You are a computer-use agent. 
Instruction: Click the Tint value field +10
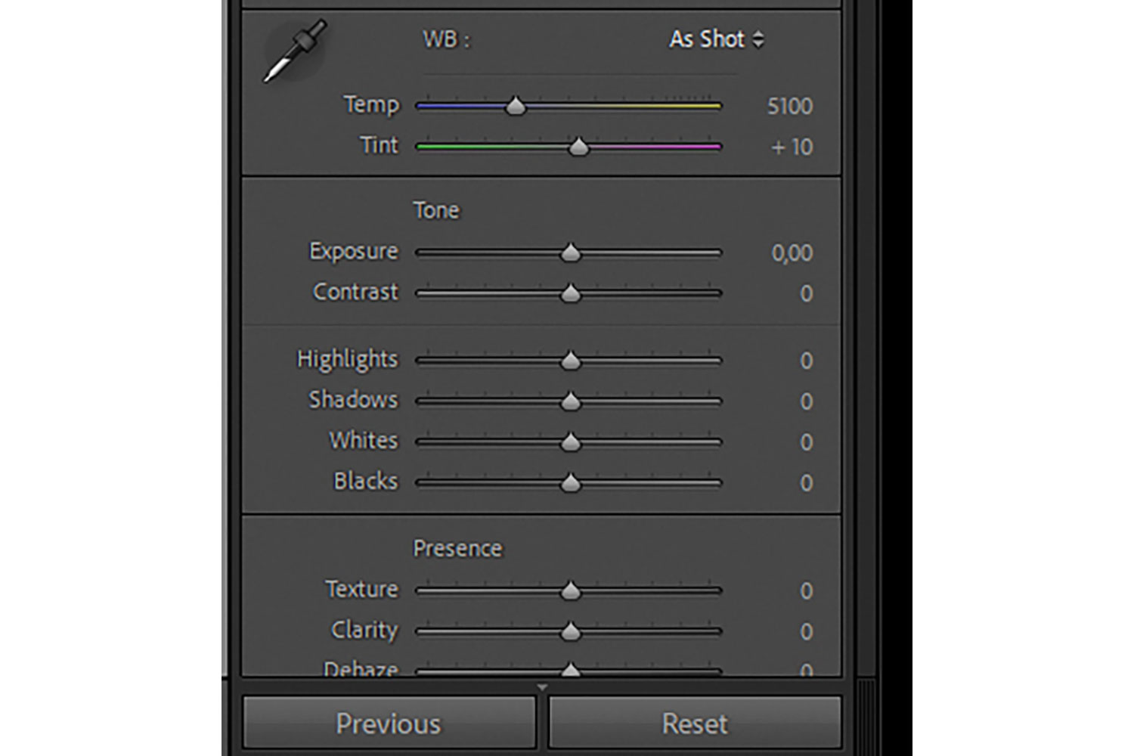pyautogui.click(x=792, y=147)
